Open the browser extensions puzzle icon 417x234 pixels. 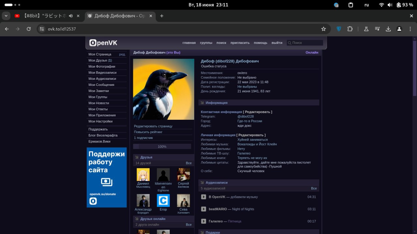[350, 29]
